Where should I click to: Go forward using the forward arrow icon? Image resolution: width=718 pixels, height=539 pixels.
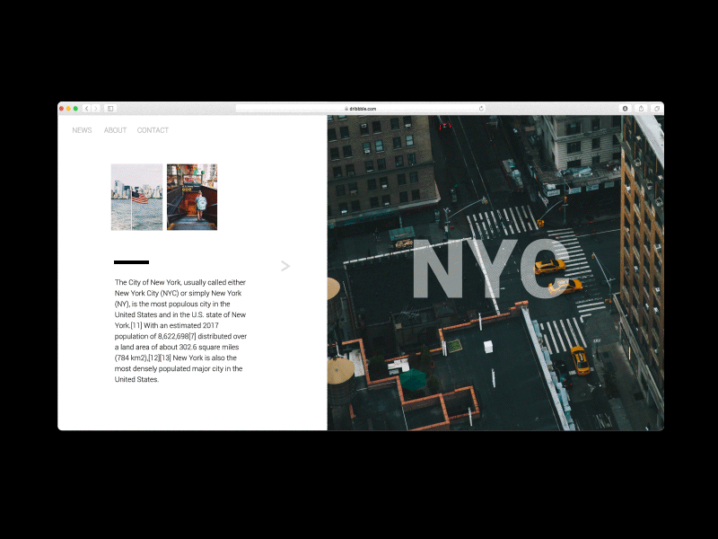96,108
